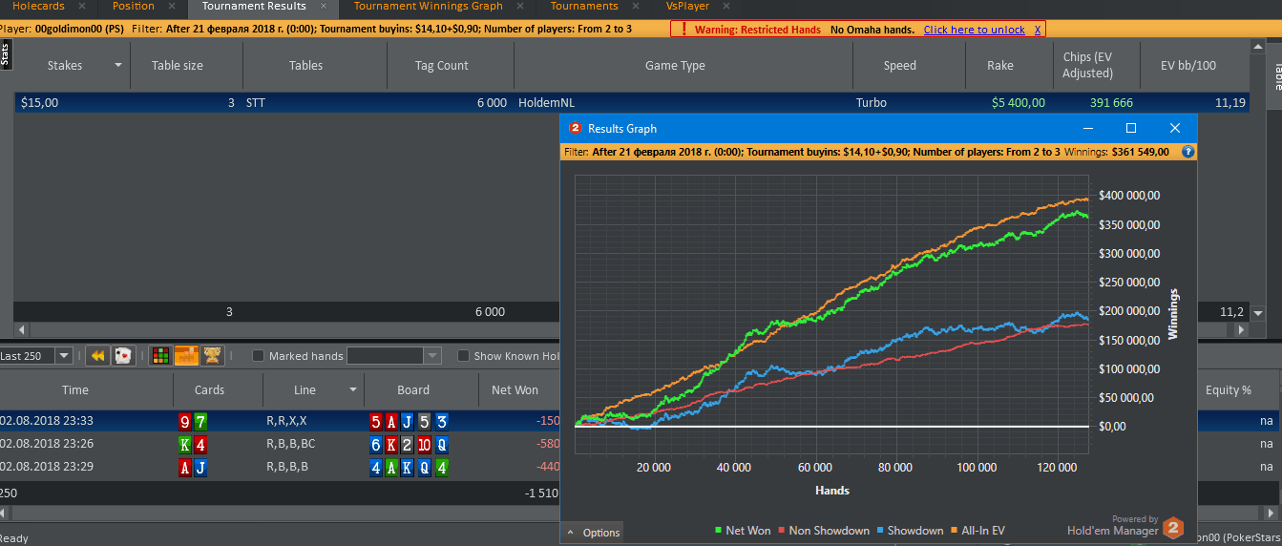Open the Last 250 hands dropdown
Viewport: 1282px width, 546px height.
point(64,356)
